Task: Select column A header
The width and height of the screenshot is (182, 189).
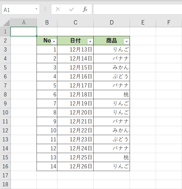Action: click(24, 22)
